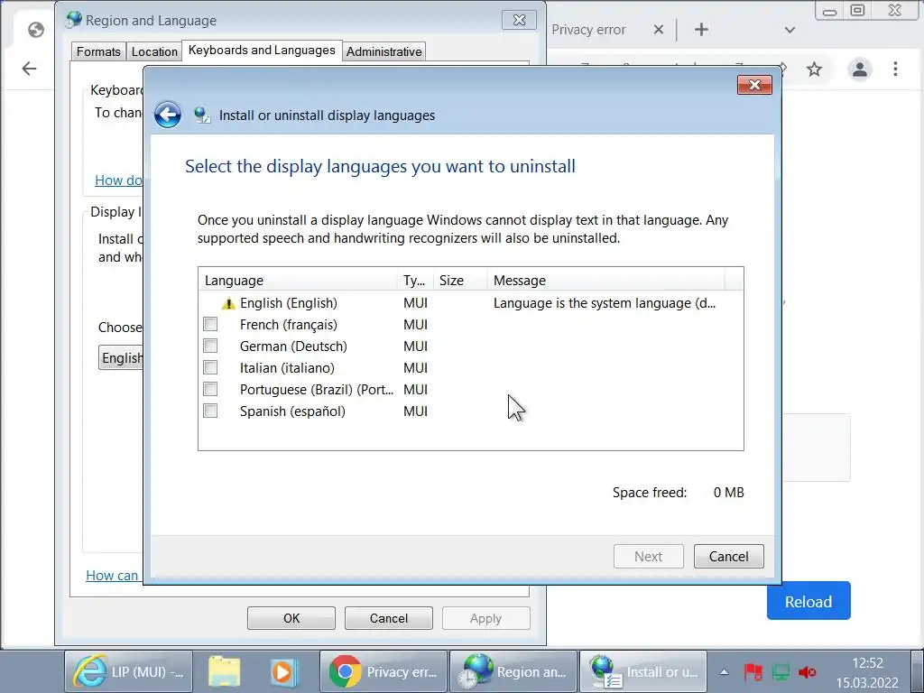Open File Explorer folder in taskbar
The width and height of the screenshot is (924, 693).
(224, 671)
